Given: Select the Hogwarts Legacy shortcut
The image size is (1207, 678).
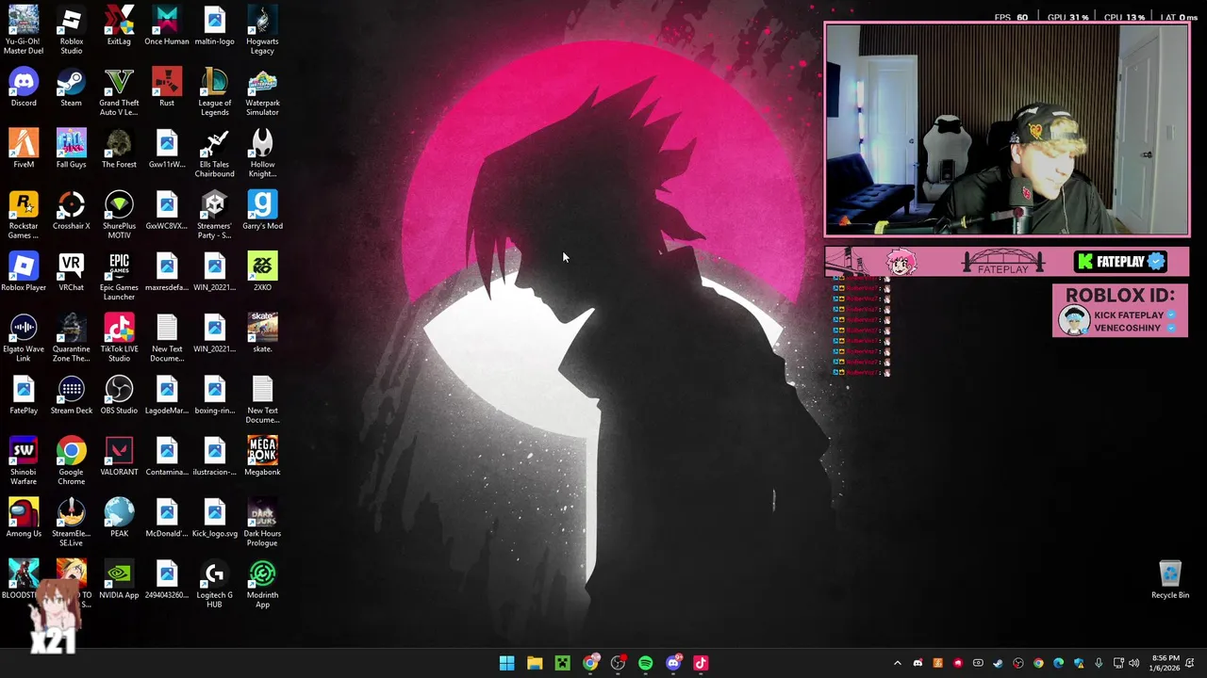Looking at the screenshot, I should coord(262,29).
